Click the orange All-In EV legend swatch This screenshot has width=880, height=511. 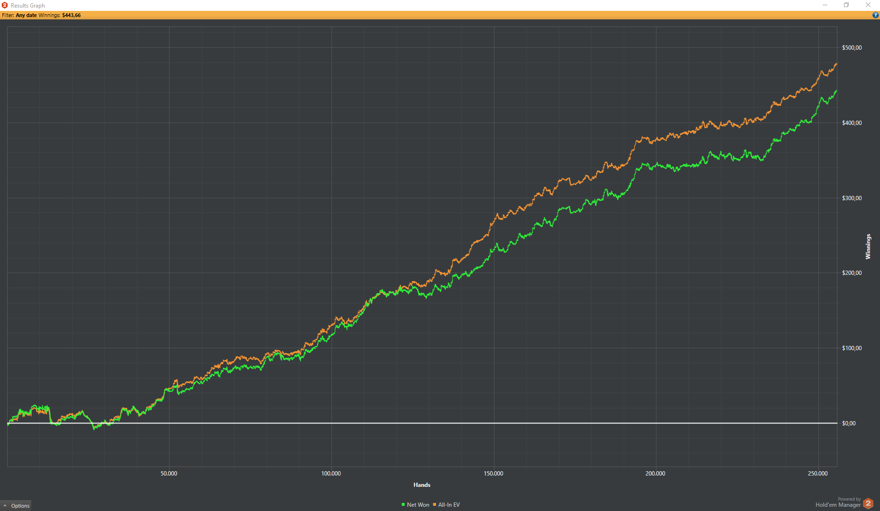pos(435,505)
